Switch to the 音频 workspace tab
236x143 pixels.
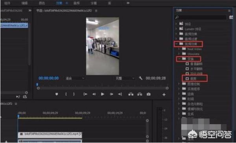tap(76, 3)
